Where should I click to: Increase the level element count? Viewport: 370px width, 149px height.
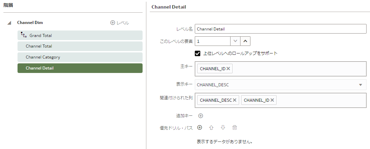(245, 41)
